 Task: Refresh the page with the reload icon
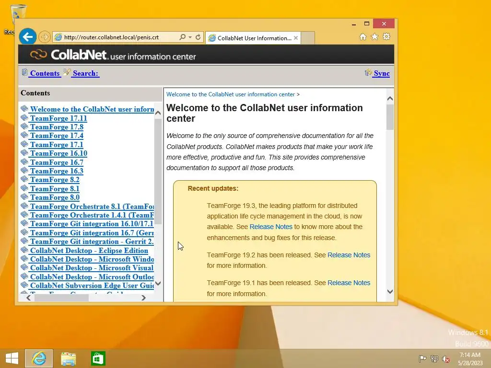[x=198, y=37]
